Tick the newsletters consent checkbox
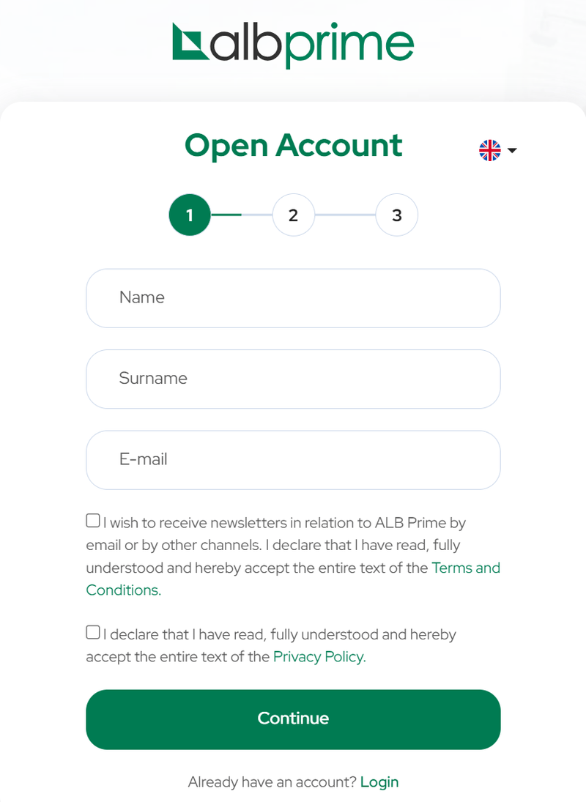586x802 pixels. [92, 521]
